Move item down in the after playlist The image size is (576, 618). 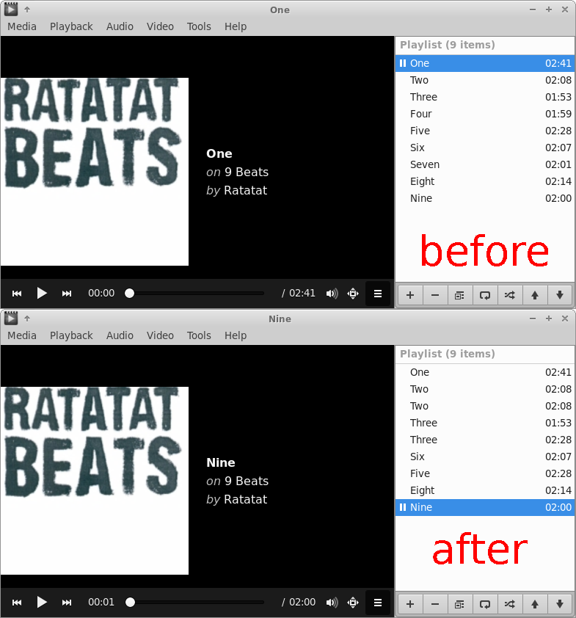coord(559,604)
